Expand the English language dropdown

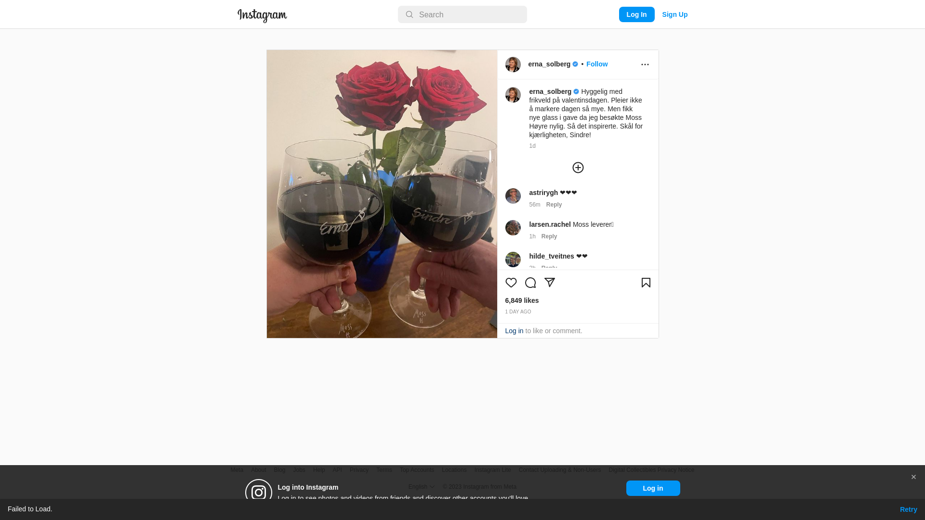pyautogui.click(x=422, y=487)
